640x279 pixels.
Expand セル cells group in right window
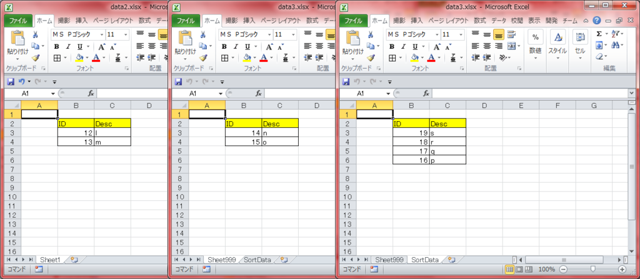tap(579, 46)
